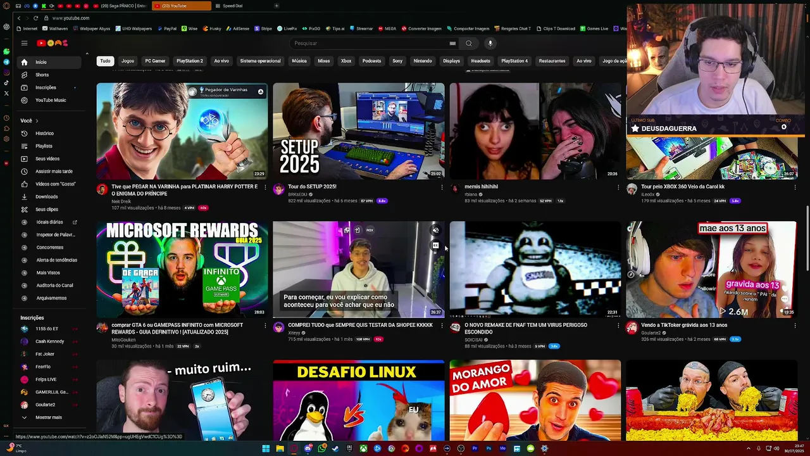Open Auditoria do Canal in the sidebar
Screen dimensions: 810x456
click(x=51, y=286)
